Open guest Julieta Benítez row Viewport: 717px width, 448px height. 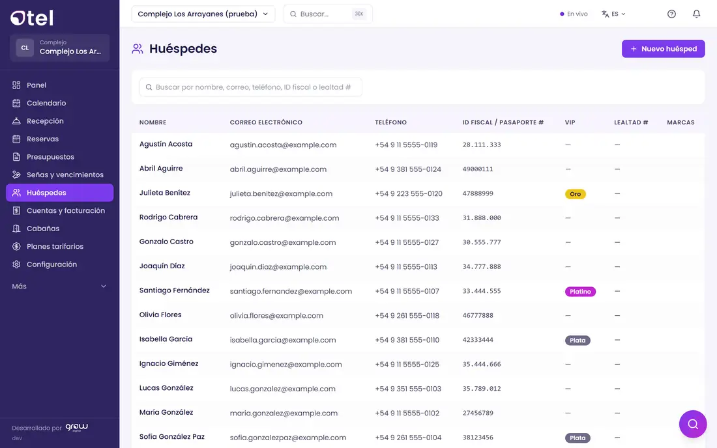click(x=418, y=193)
